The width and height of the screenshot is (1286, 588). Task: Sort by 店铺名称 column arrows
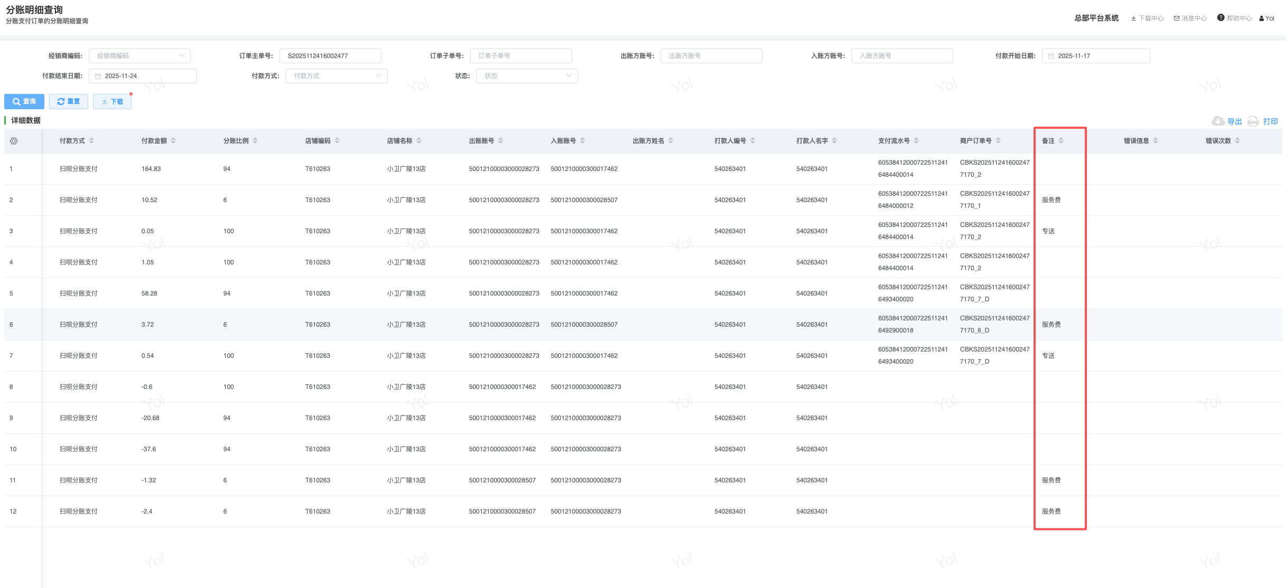pyautogui.click(x=419, y=141)
